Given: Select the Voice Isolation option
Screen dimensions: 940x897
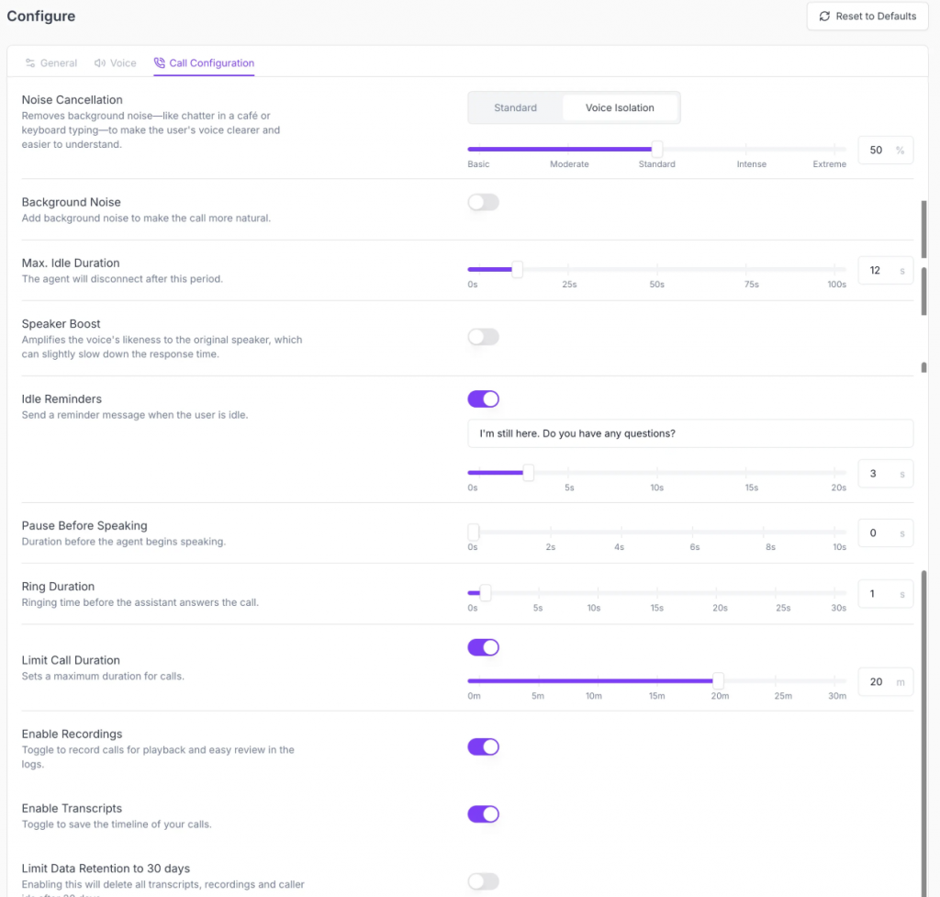Looking at the screenshot, I should [621, 107].
